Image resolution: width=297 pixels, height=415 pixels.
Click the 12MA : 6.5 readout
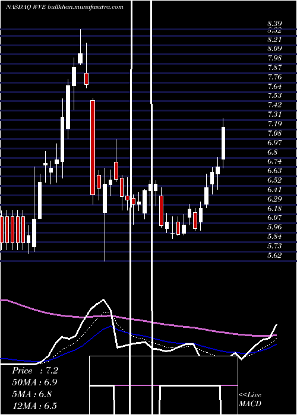click(x=34, y=406)
